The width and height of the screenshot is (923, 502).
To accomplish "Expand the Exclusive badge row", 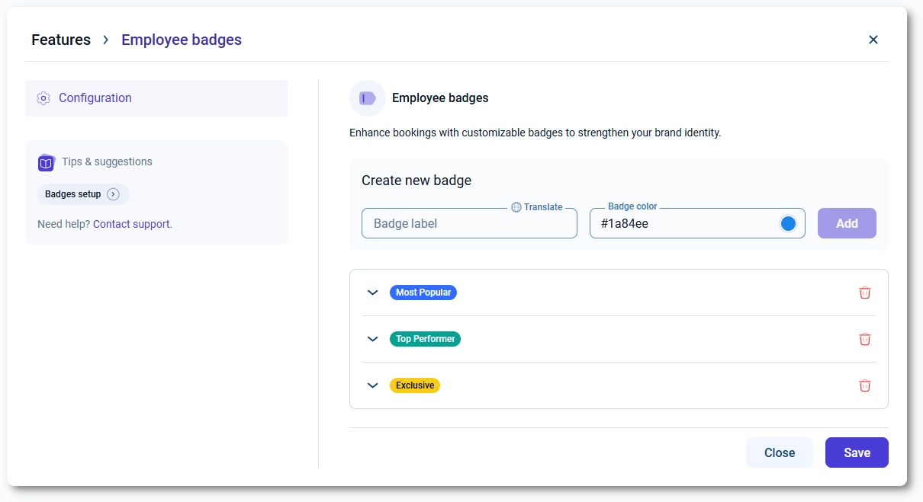I will [373, 385].
